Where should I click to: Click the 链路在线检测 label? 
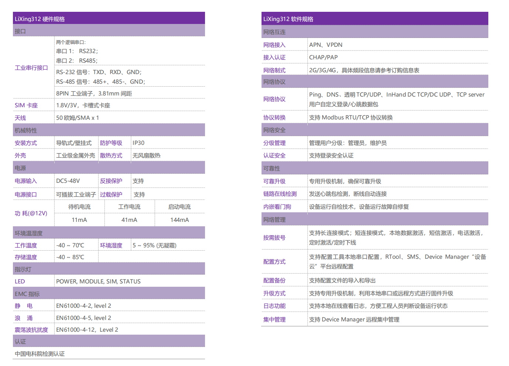point(280,194)
